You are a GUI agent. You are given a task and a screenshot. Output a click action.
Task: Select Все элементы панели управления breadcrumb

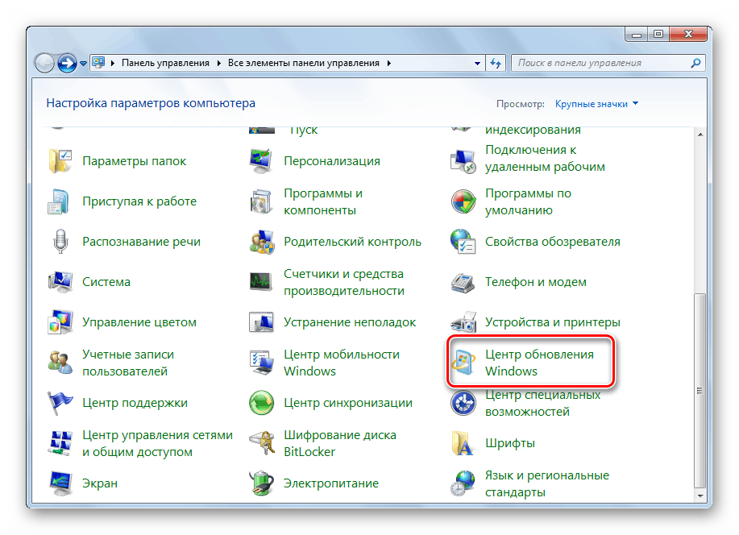[304, 63]
